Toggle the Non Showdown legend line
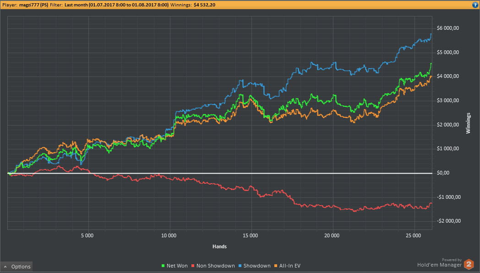Screen dimensions: 480x273 click(213, 266)
